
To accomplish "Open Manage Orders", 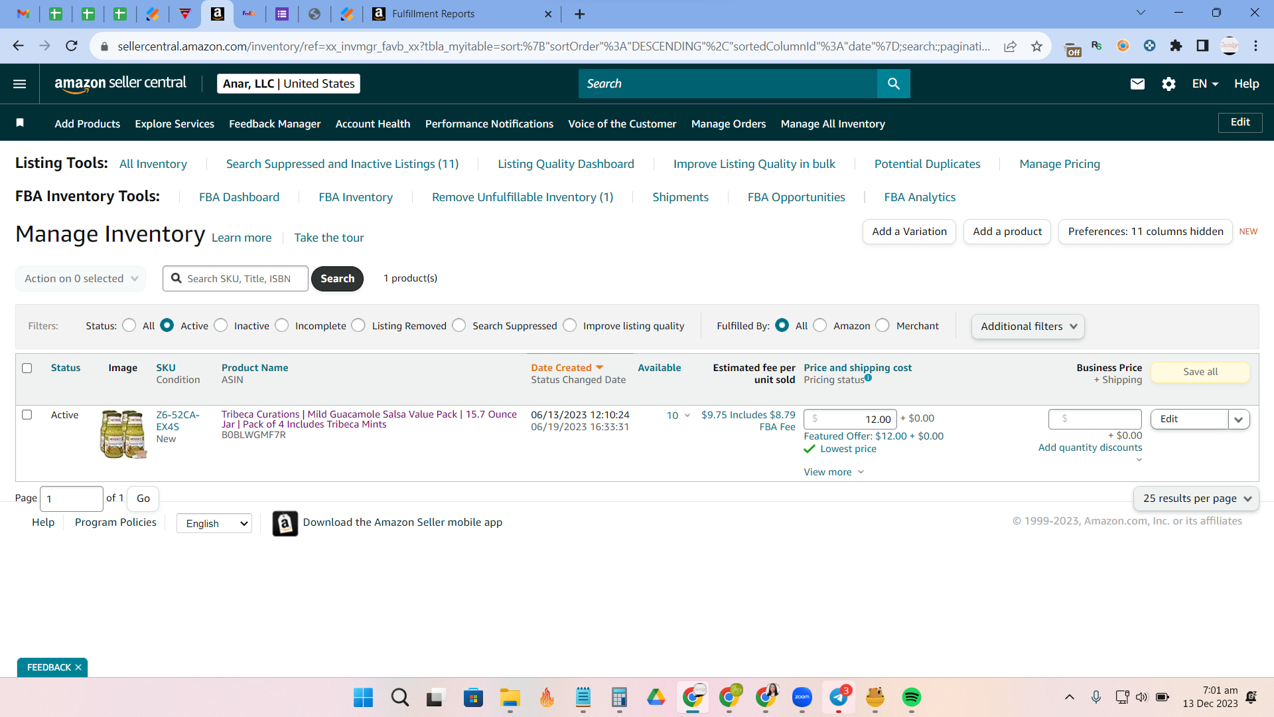I will (729, 123).
